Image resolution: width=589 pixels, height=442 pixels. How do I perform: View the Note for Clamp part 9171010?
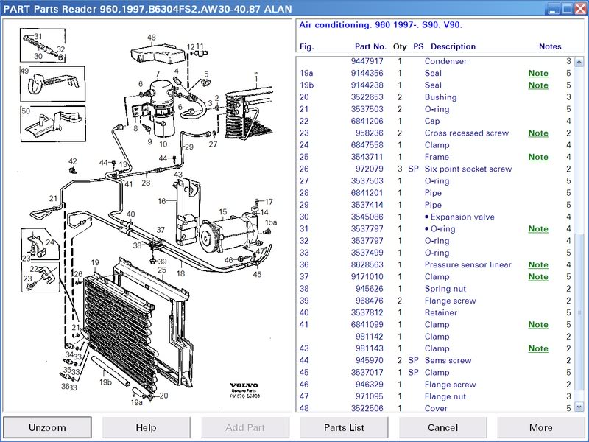coord(537,276)
